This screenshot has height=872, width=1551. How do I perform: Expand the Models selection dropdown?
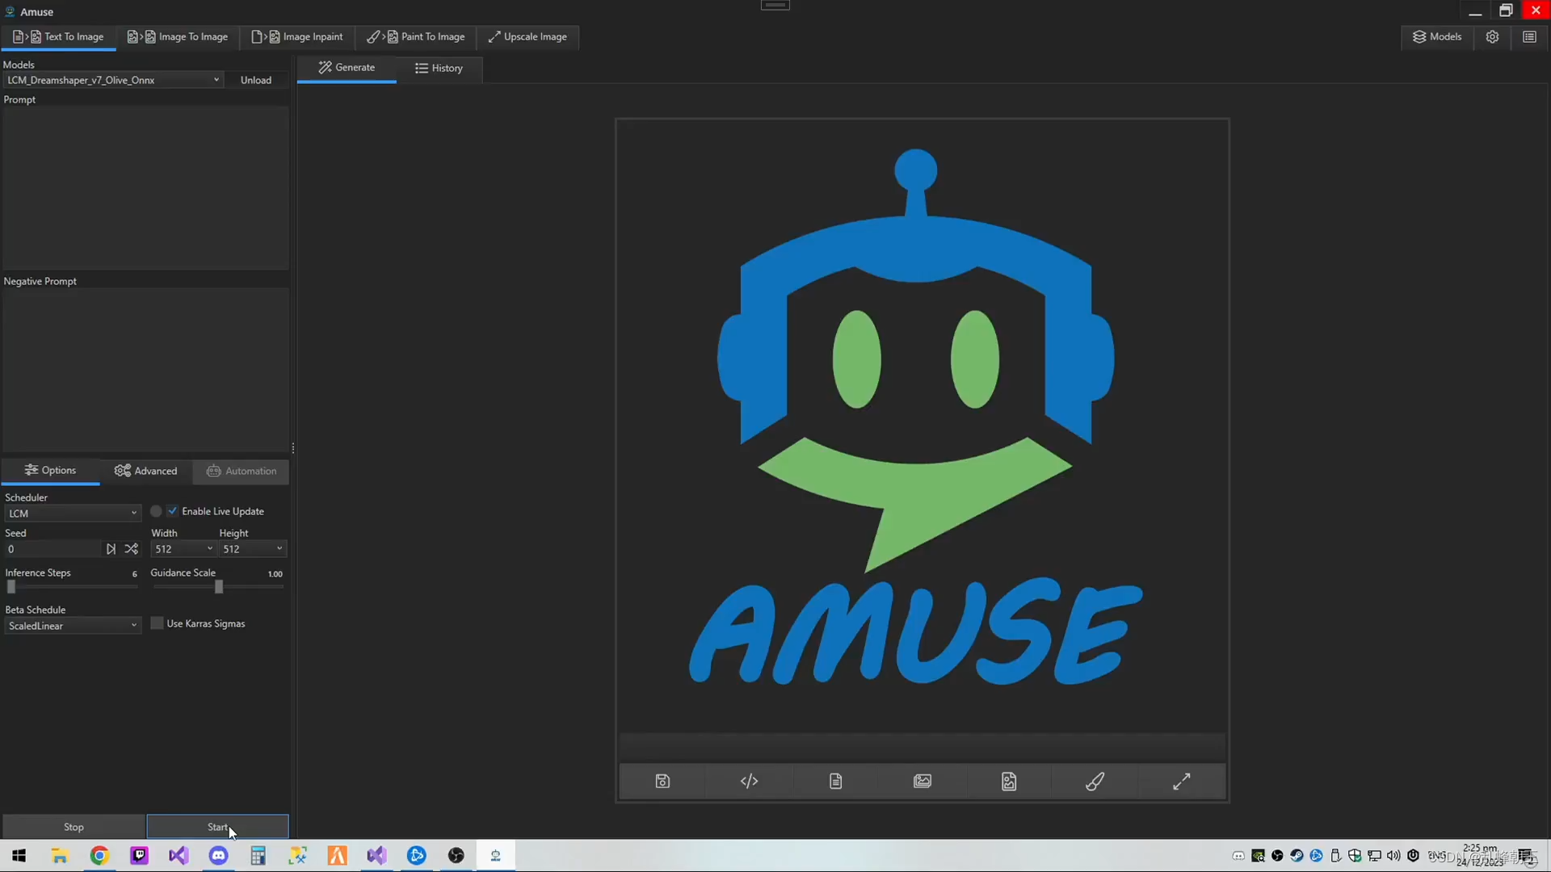point(113,80)
